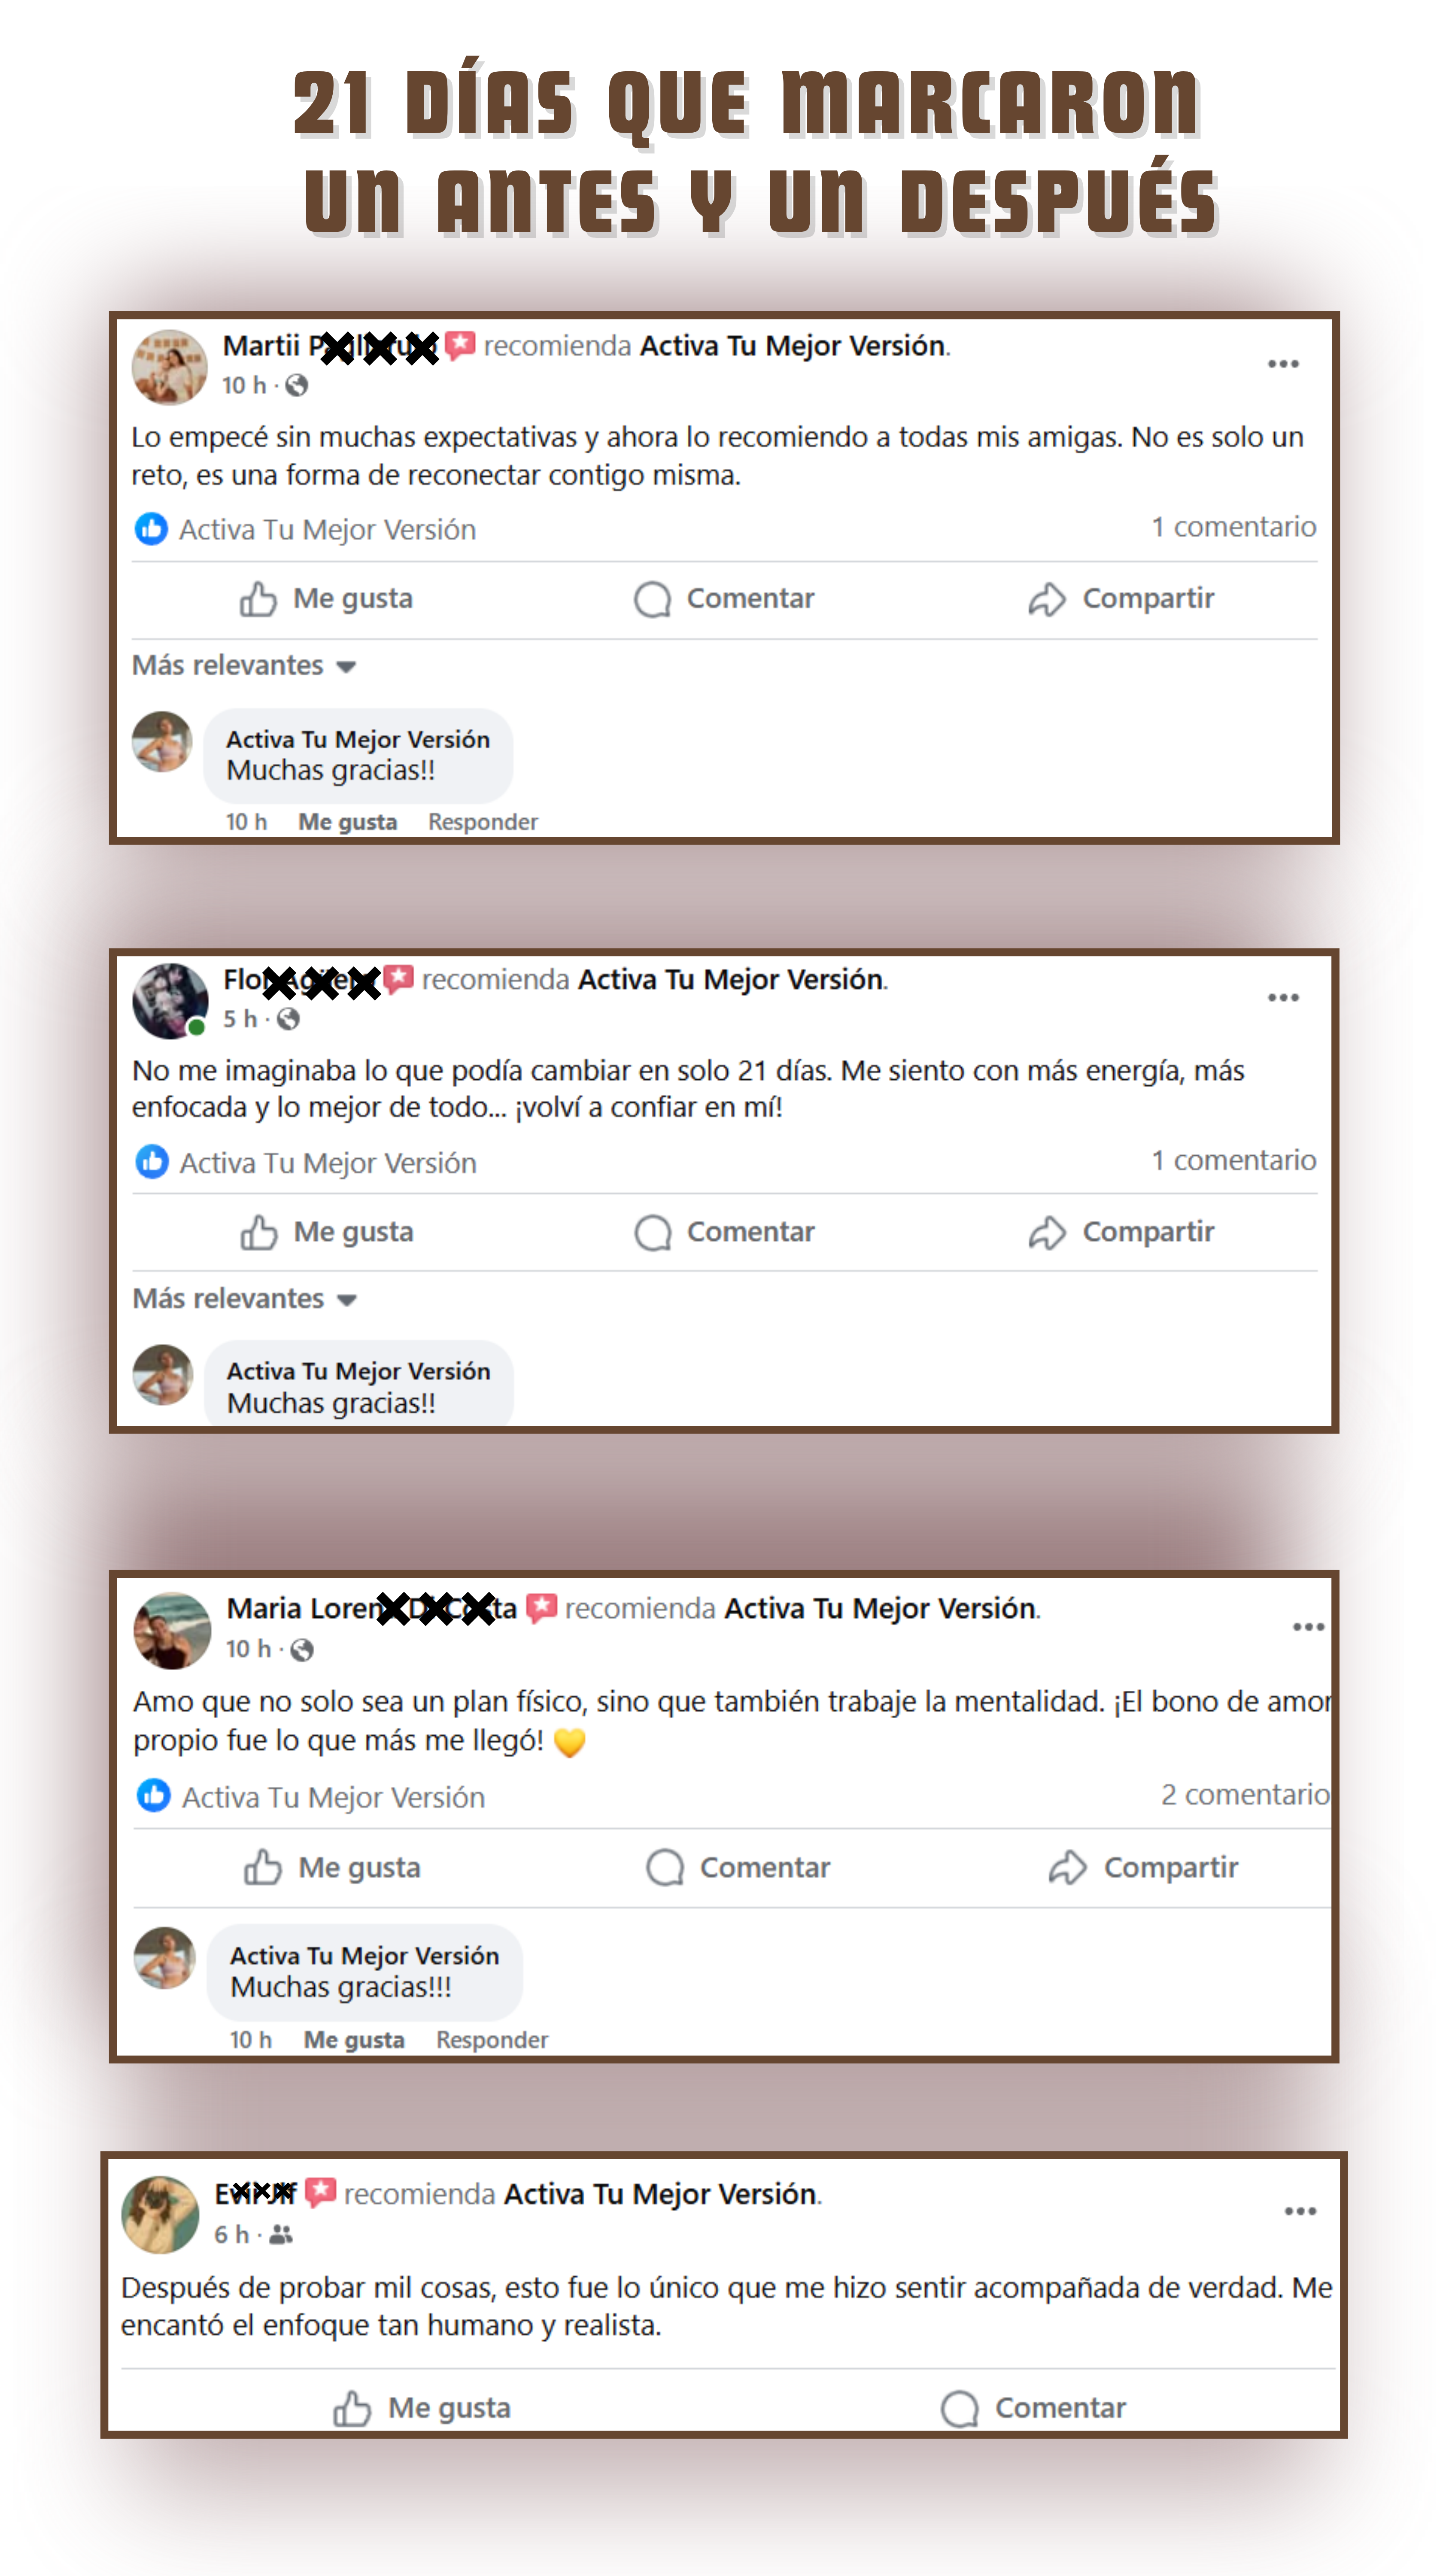The width and height of the screenshot is (1449, 2576).
Task: Open options dots on the 6 h review
Action: [1300, 2211]
